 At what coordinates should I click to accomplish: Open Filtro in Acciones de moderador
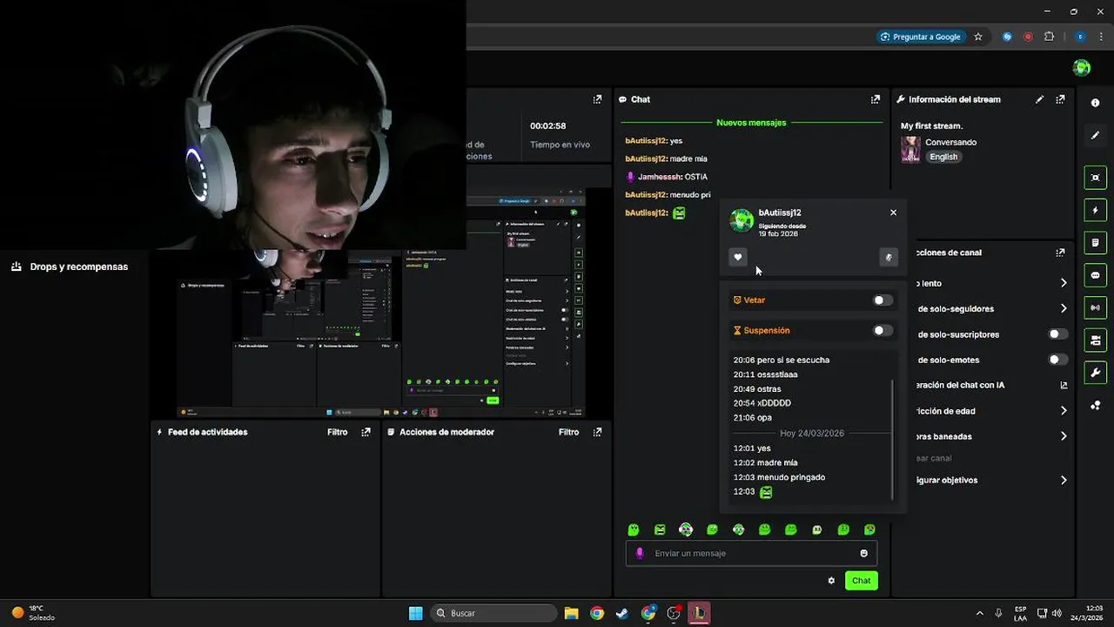[x=569, y=432]
